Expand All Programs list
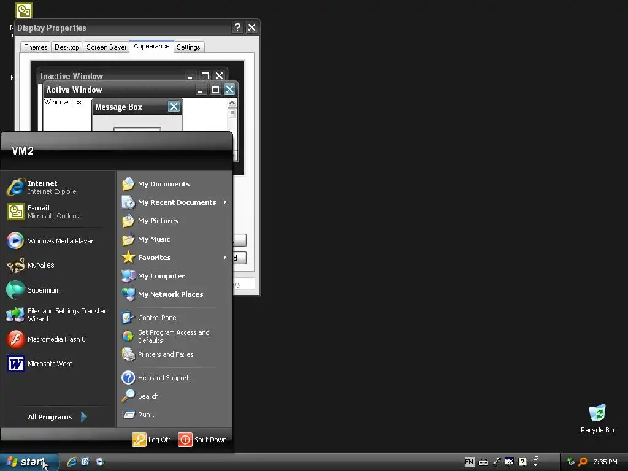 pos(57,417)
